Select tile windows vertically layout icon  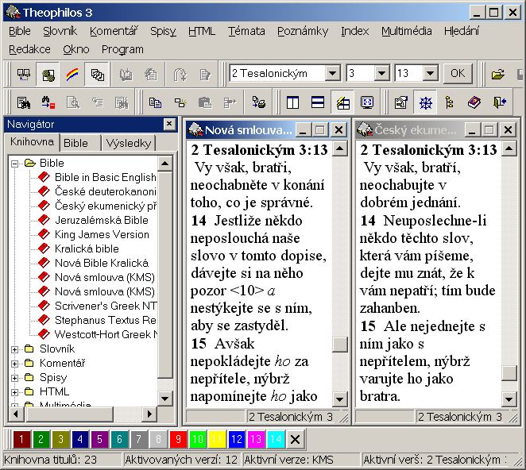(x=293, y=102)
